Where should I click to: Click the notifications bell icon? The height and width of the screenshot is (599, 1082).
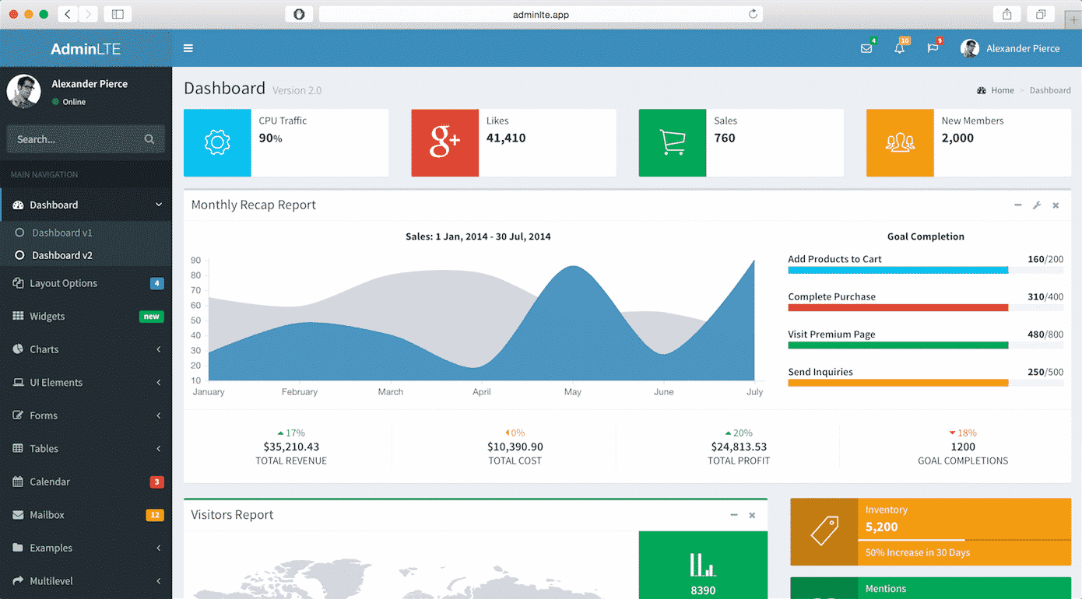[x=899, y=47]
